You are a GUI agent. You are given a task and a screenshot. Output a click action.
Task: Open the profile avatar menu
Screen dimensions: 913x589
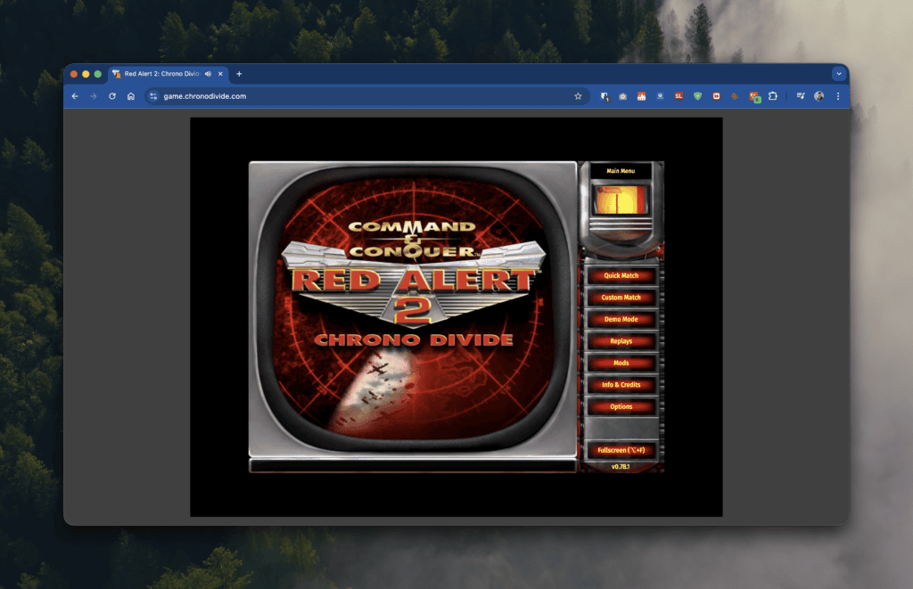(x=818, y=95)
